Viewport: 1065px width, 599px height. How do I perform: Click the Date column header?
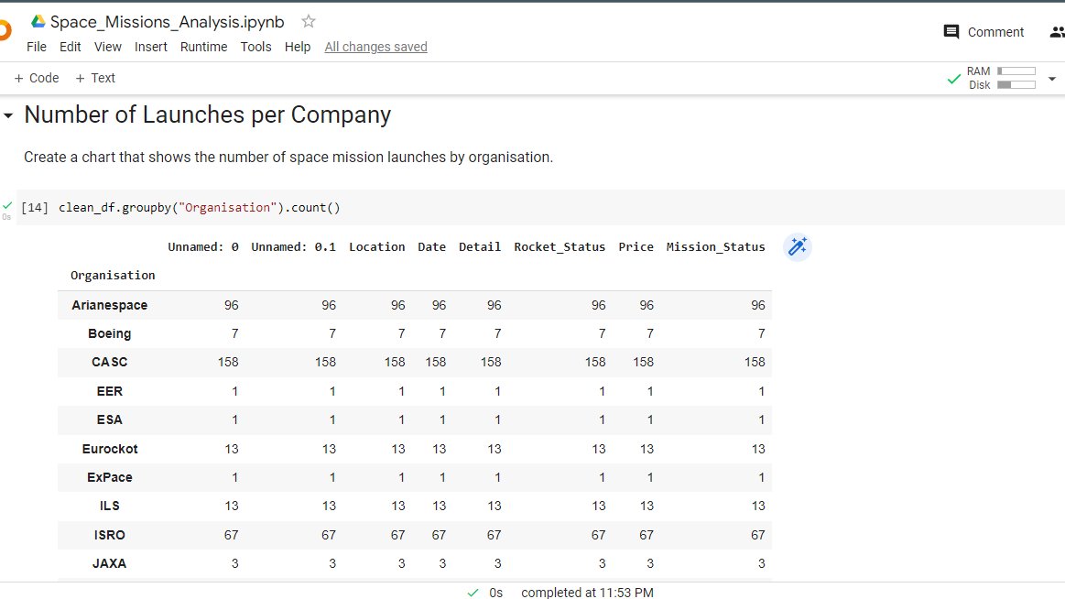pyautogui.click(x=432, y=247)
